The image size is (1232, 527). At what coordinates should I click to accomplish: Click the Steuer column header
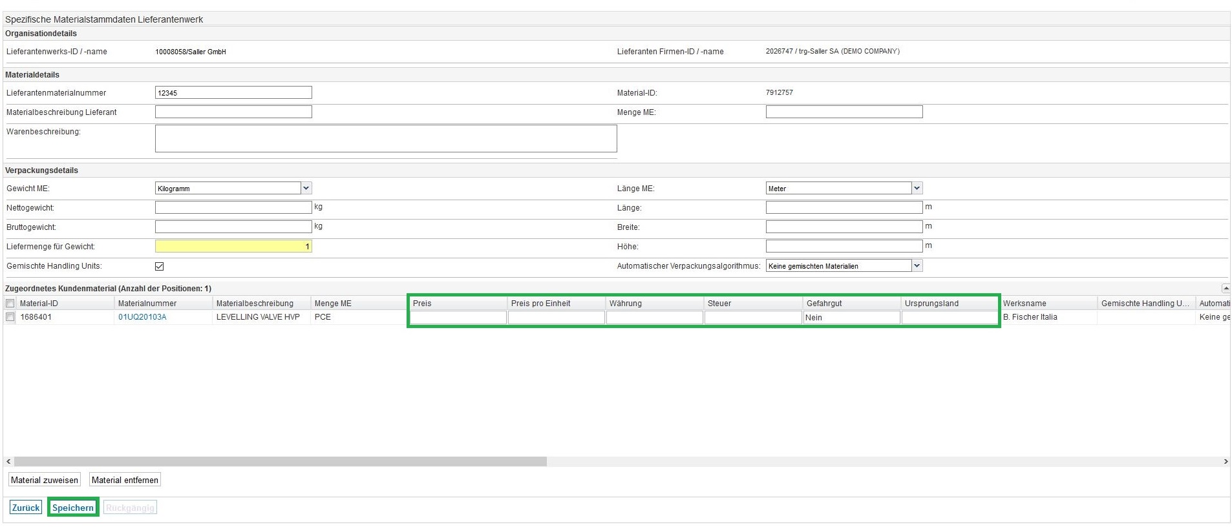(753, 304)
